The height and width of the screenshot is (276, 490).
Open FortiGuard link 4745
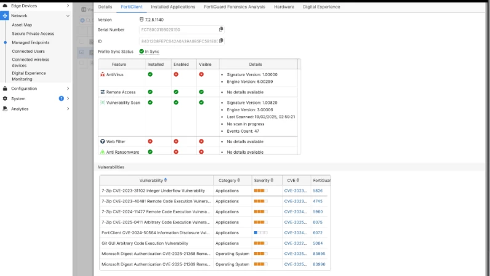click(x=318, y=201)
